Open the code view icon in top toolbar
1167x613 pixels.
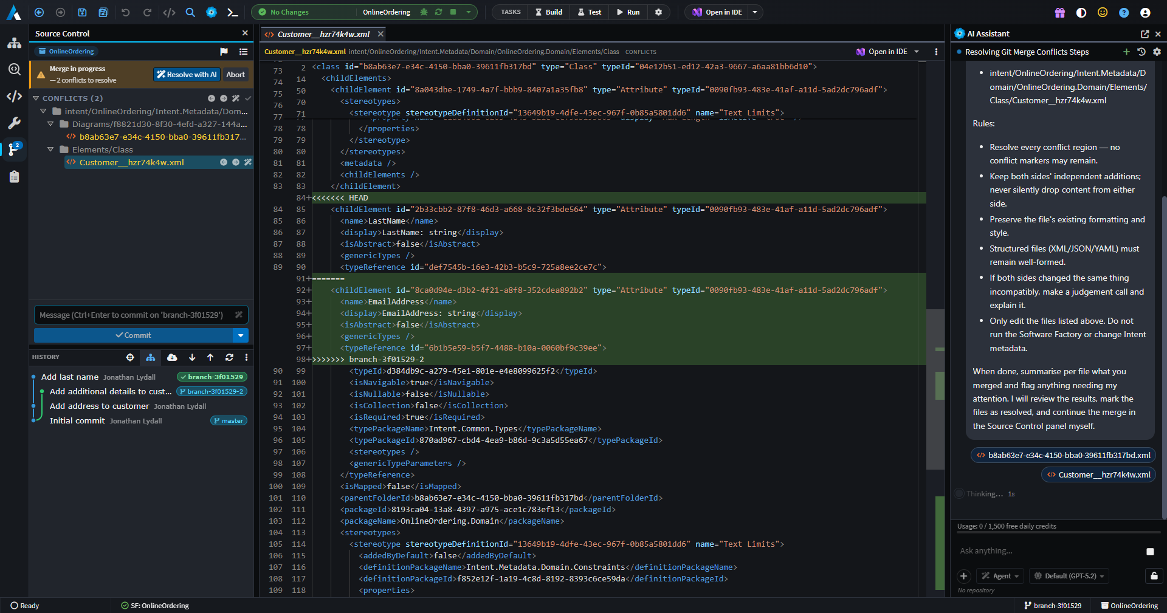click(x=169, y=12)
